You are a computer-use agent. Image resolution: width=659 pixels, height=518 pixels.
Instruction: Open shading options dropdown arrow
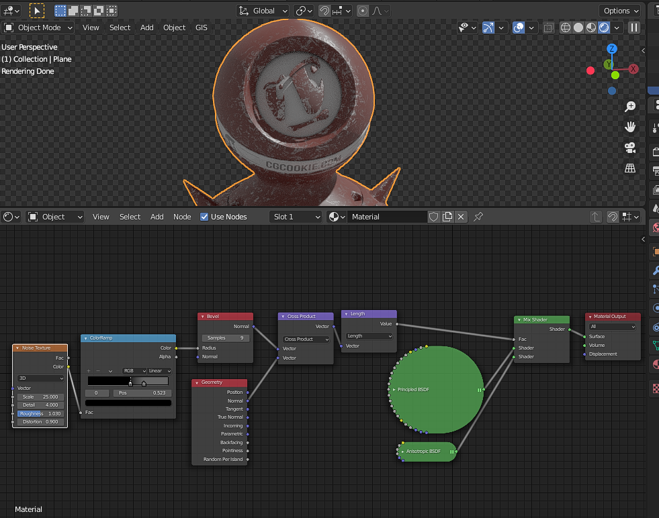(x=617, y=28)
